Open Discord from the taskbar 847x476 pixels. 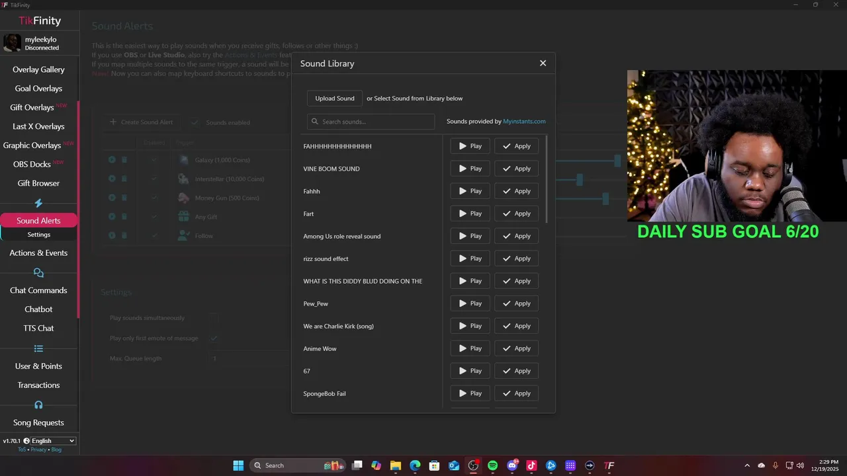512,465
